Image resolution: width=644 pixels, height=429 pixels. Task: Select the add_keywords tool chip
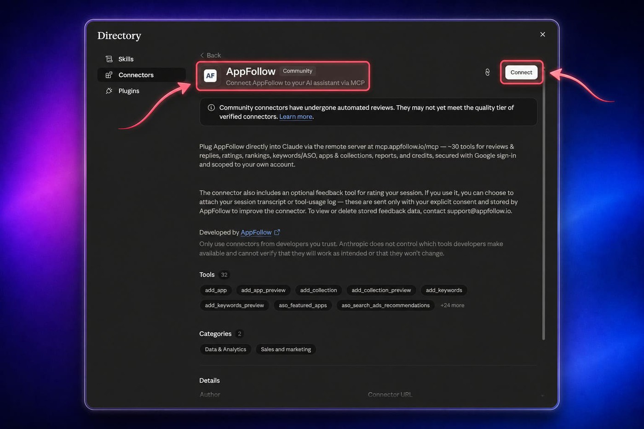[x=444, y=290]
